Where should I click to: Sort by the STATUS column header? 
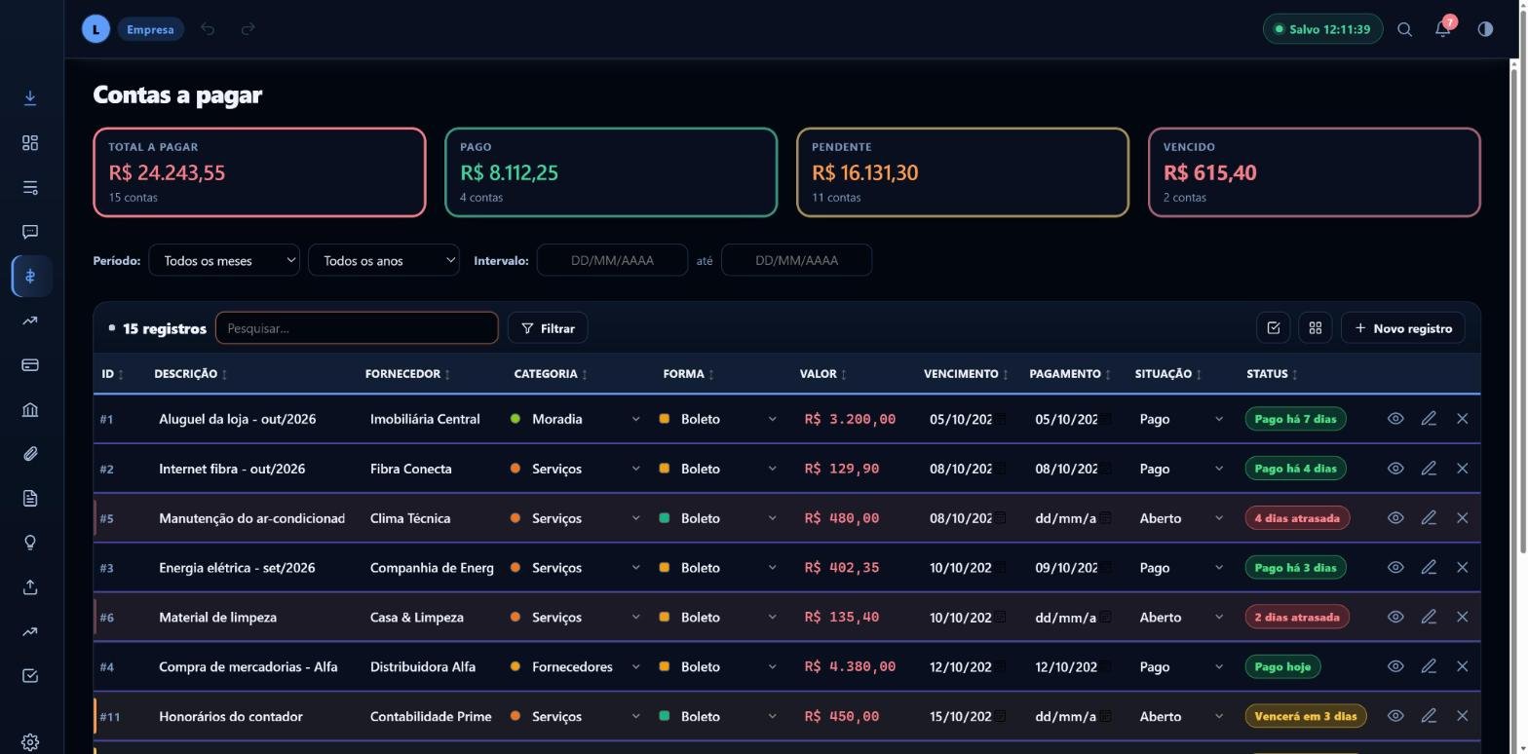pos(1272,374)
